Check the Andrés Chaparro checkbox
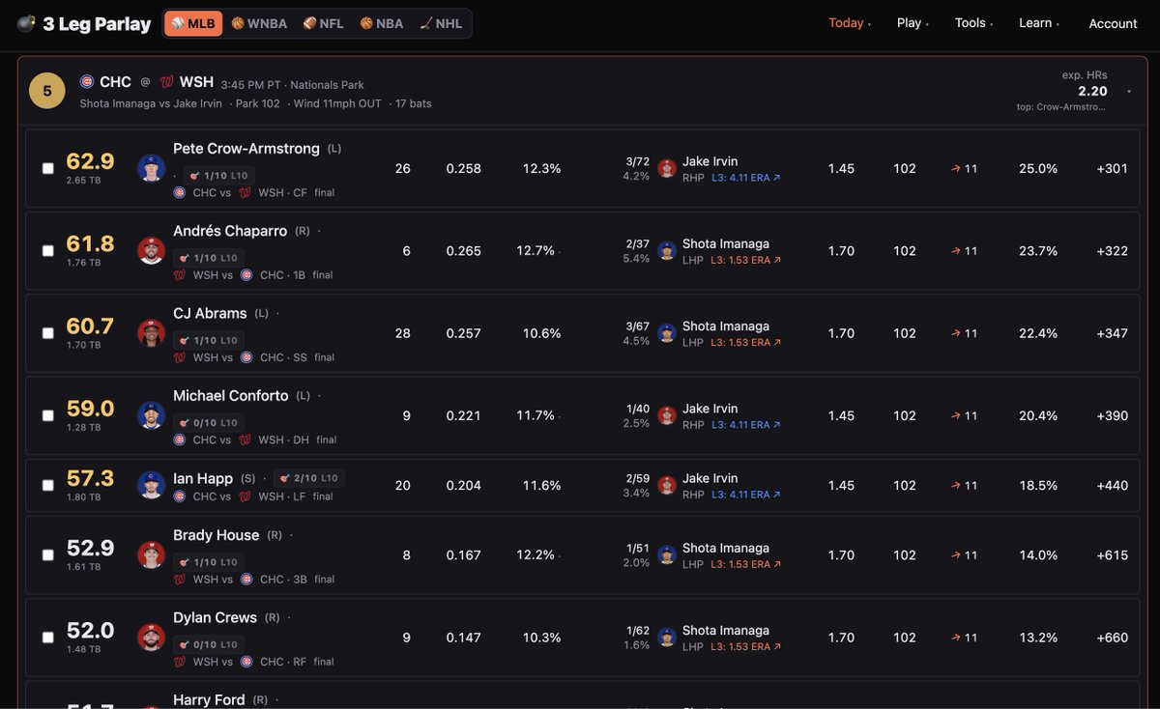 (x=48, y=250)
